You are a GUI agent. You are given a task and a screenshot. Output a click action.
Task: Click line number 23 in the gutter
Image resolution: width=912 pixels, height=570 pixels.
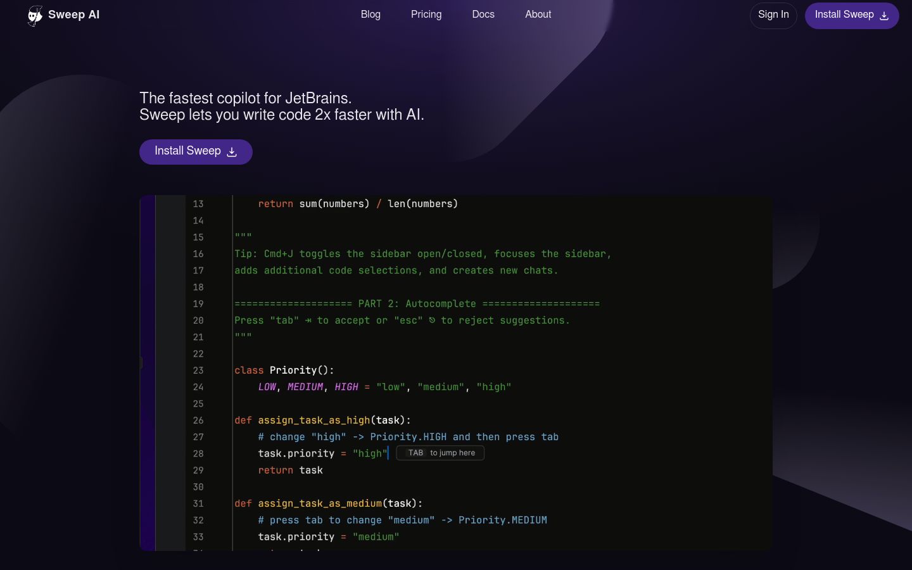pos(198,370)
